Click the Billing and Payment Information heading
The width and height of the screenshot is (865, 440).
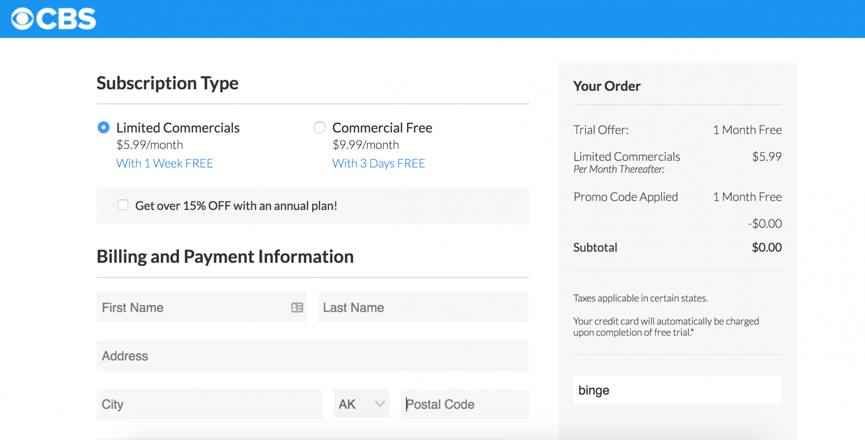point(225,257)
